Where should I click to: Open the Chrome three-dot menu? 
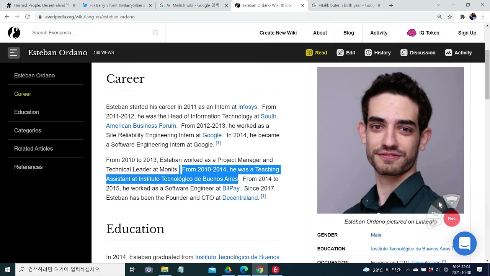tap(483, 17)
